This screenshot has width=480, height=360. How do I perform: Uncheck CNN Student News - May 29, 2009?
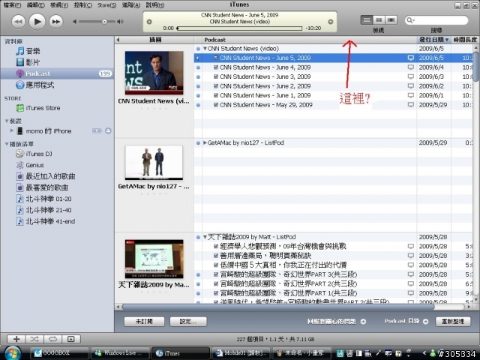[x=216, y=105]
